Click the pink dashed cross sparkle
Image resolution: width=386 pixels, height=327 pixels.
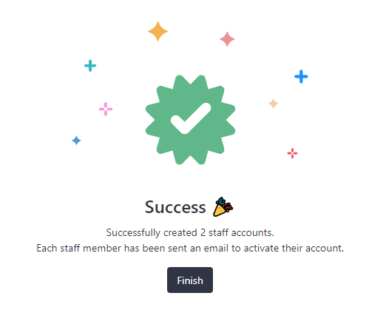point(106,109)
